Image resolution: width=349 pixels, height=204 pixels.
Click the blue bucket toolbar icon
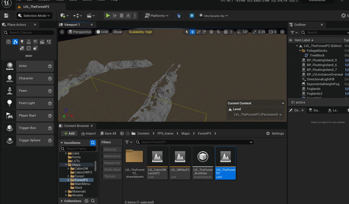(179, 16)
